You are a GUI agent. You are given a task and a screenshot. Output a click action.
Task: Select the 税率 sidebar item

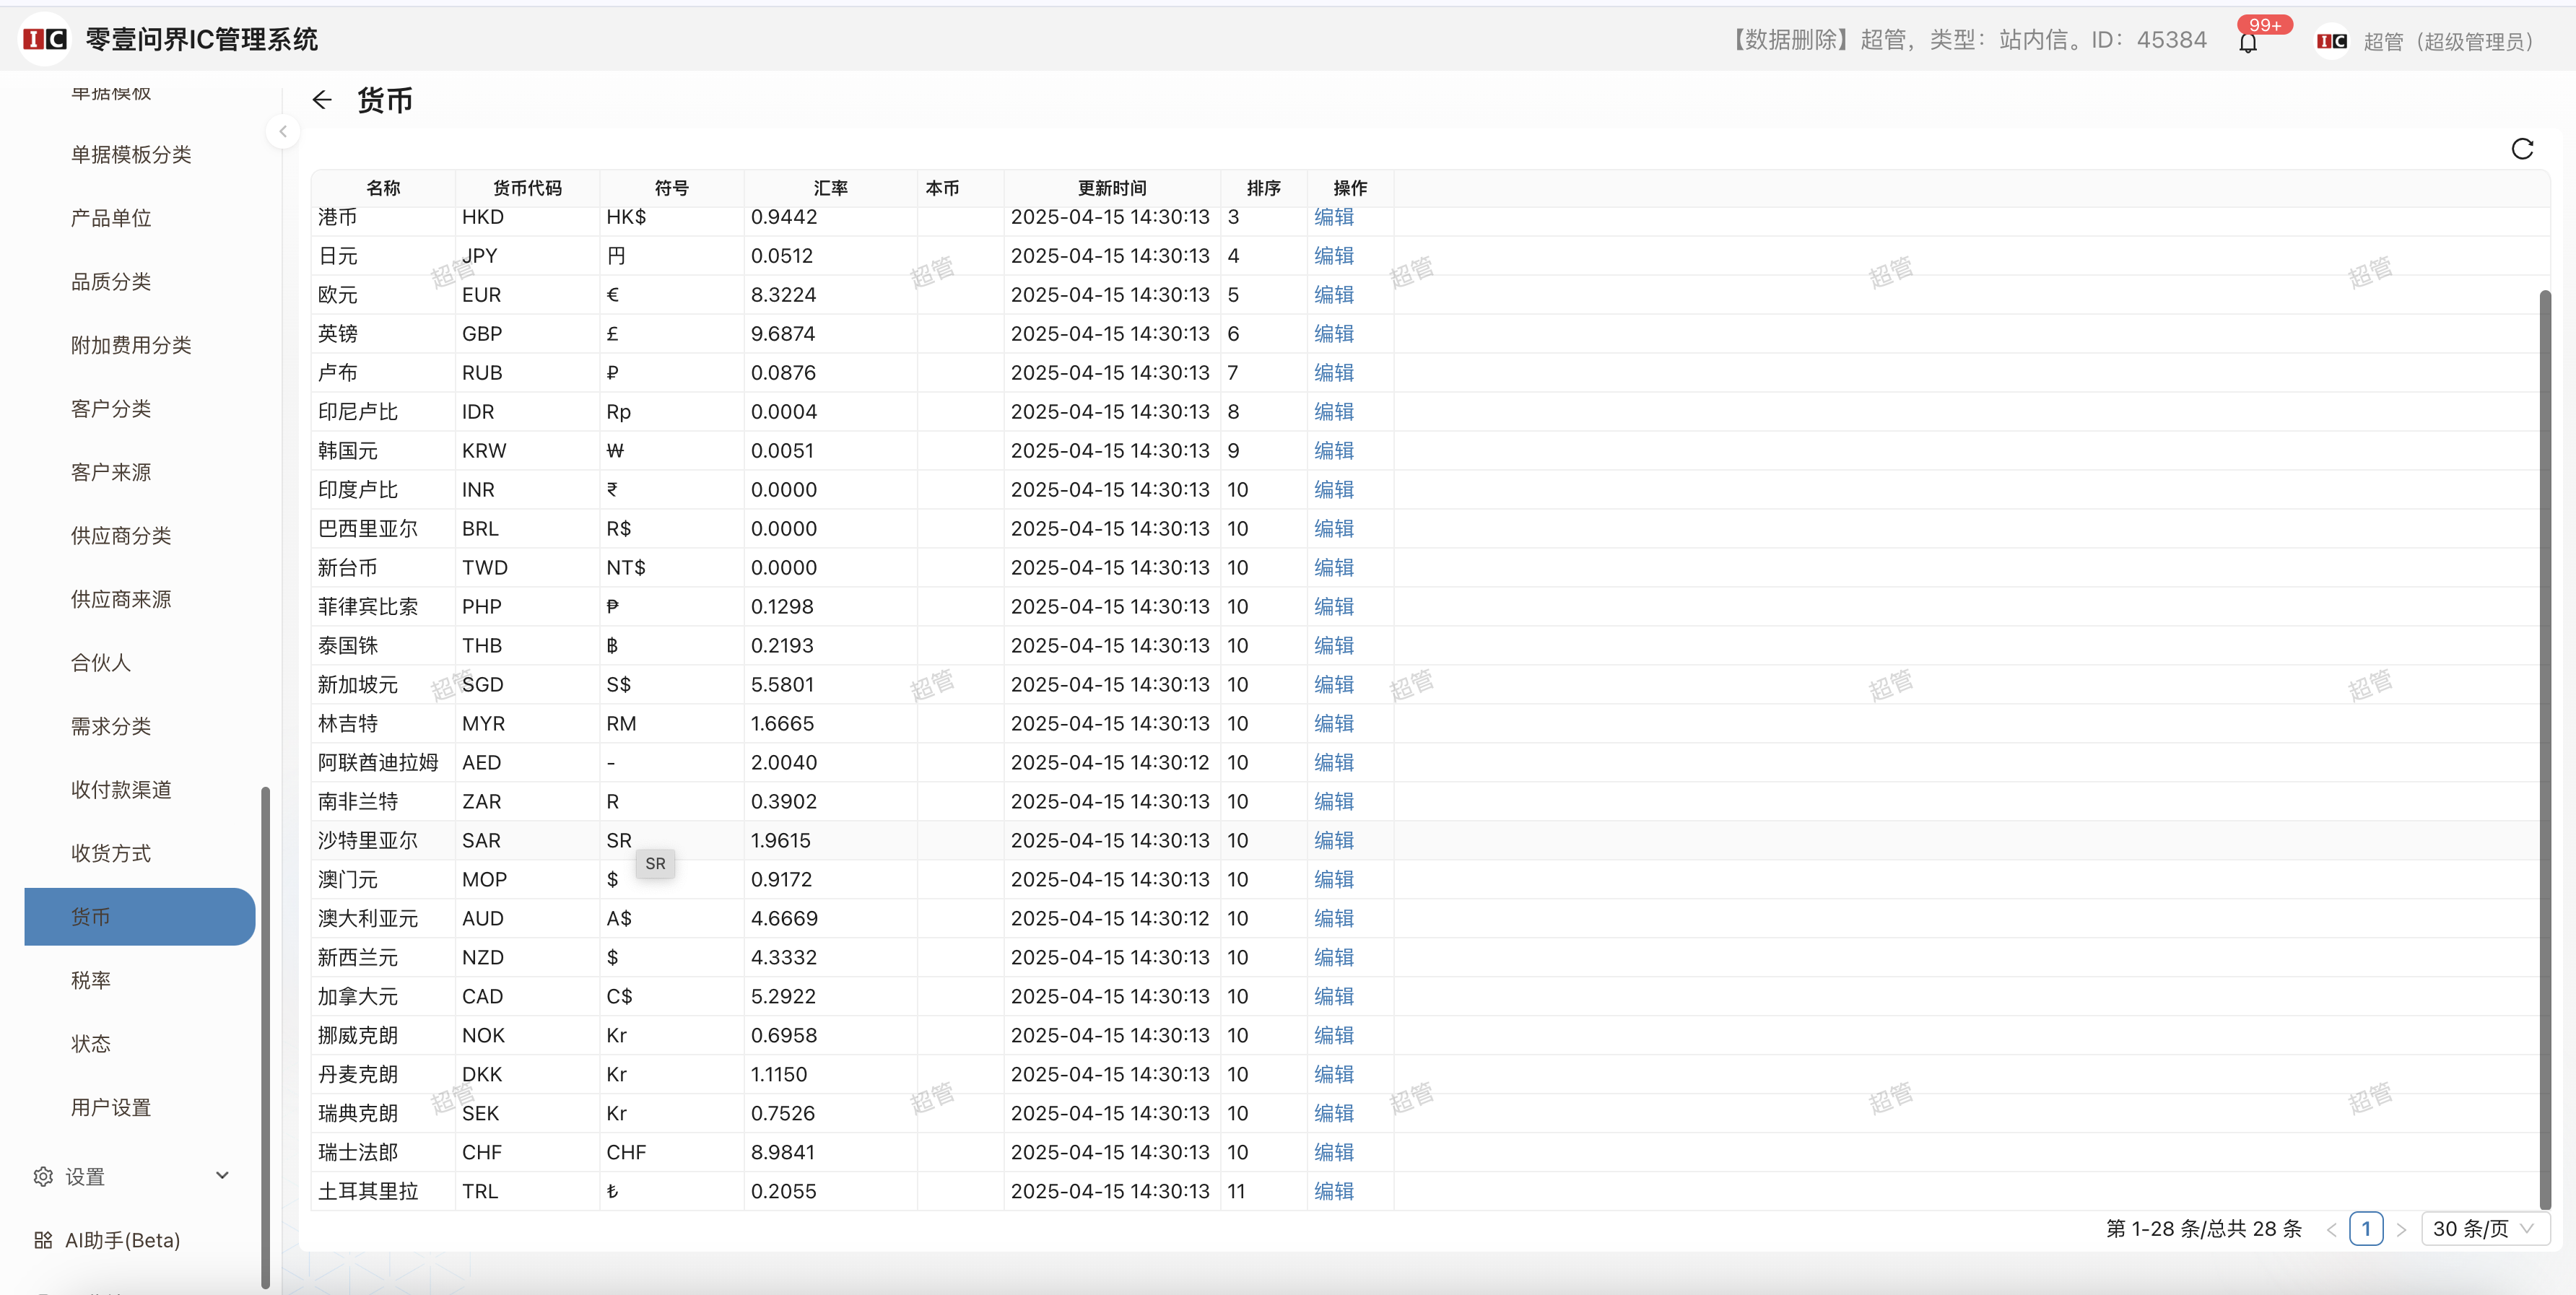(91, 980)
